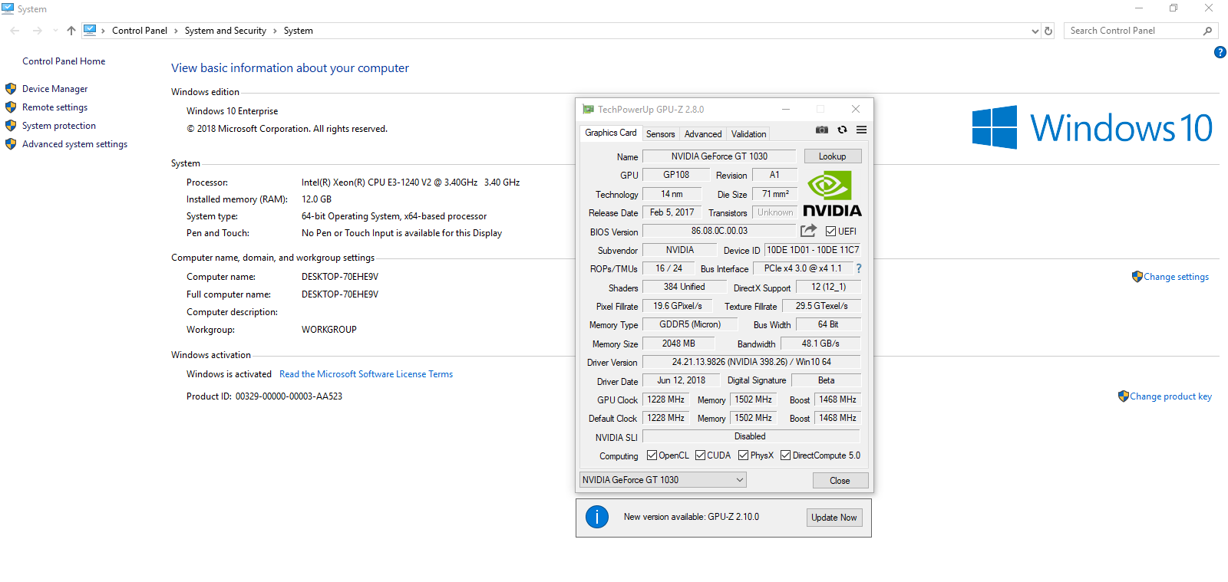1228x582 pixels.
Task: Open the Remote settings link
Action: pyautogui.click(x=54, y=107)
